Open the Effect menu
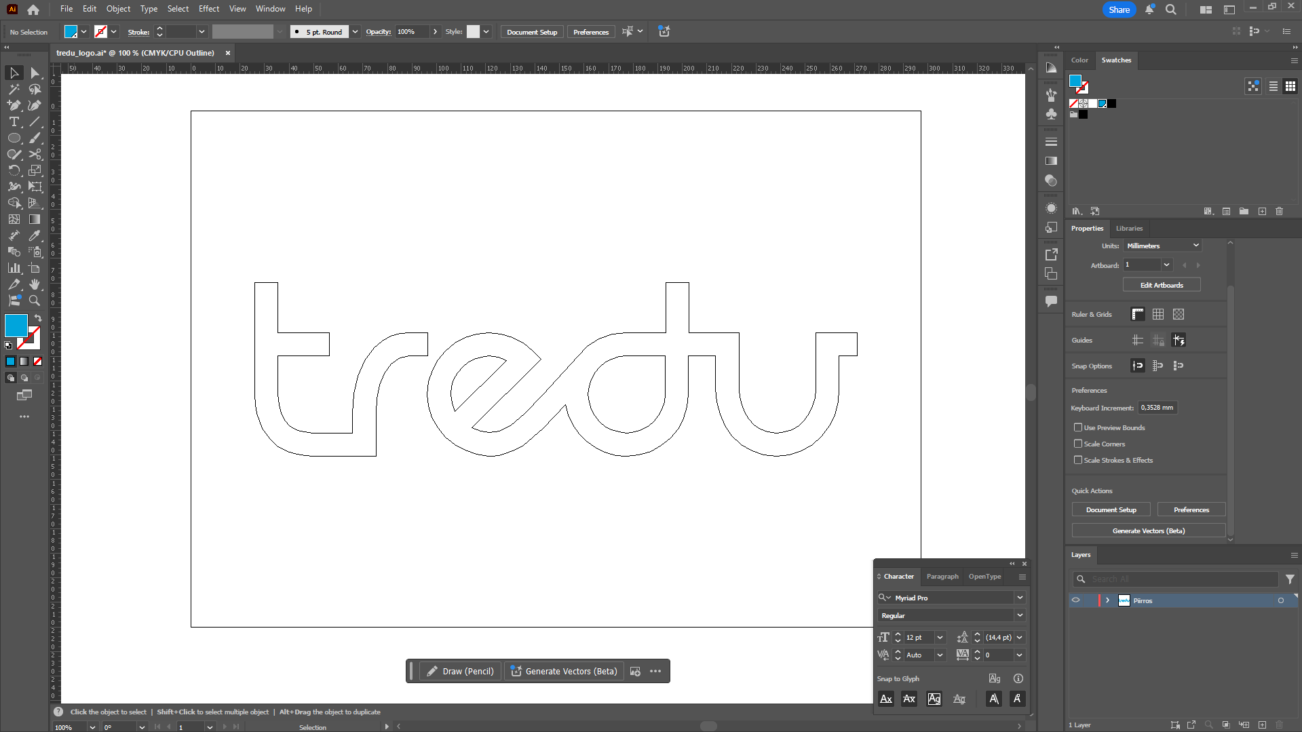 coord(209,9)
